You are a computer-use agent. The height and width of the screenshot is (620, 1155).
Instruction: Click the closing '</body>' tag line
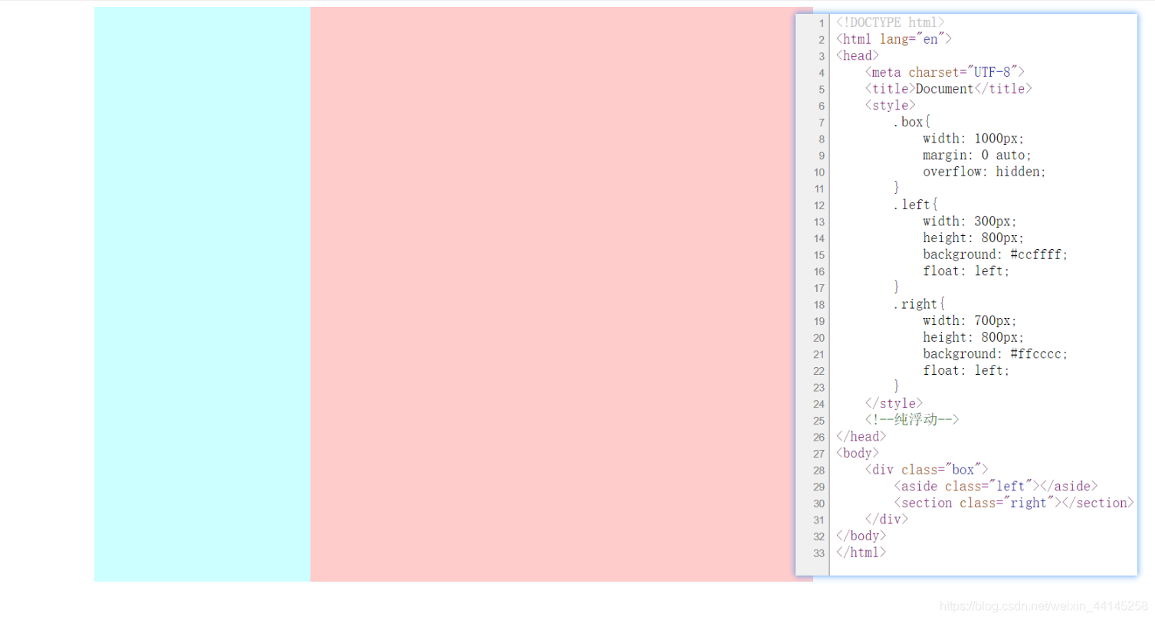click(x=861, y=536)
